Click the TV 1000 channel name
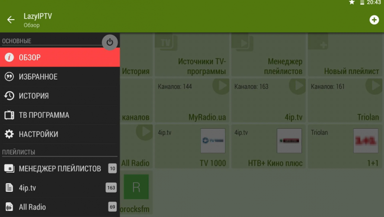 213,163
